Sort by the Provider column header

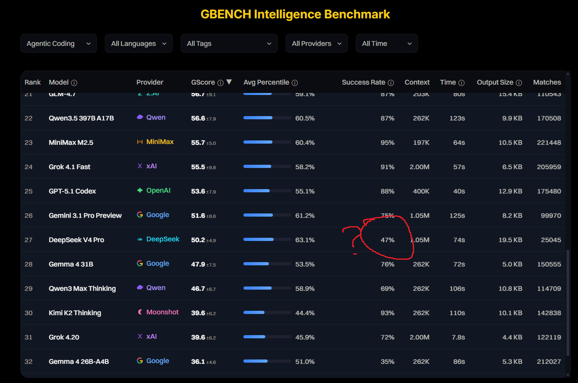(150, 82)
